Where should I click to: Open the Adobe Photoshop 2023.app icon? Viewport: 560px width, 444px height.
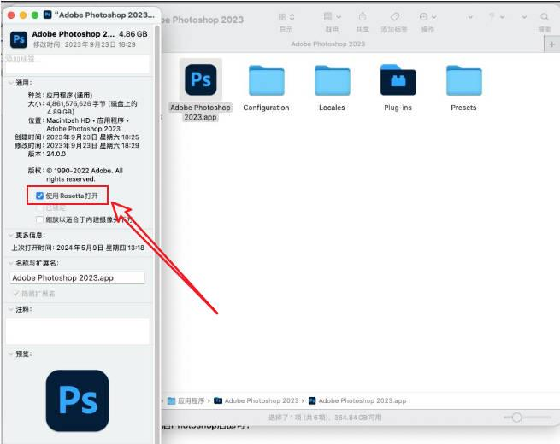[201, 80]
